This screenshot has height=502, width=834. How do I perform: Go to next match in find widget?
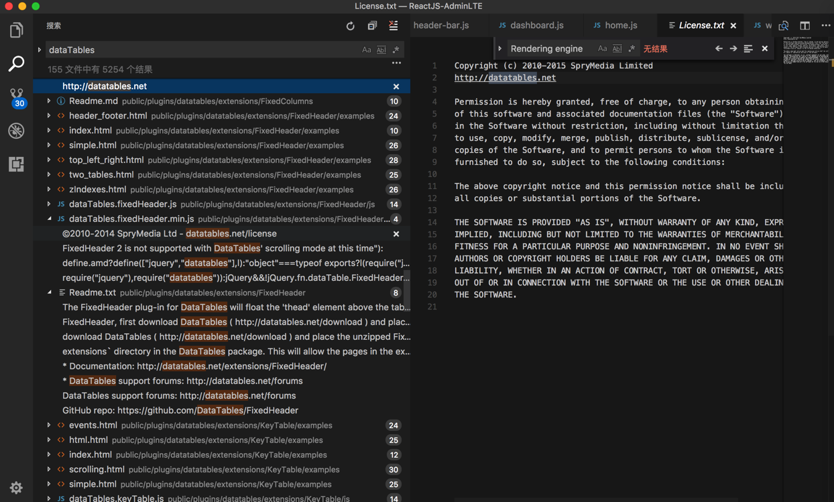click(733, 49)
